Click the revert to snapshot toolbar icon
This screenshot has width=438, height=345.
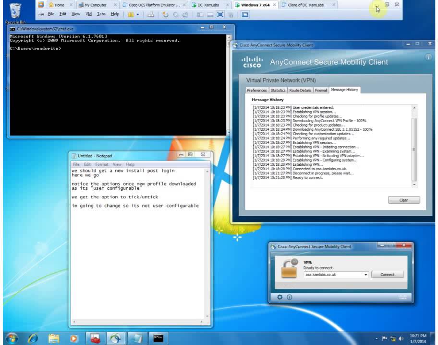[x=175, y=14]
